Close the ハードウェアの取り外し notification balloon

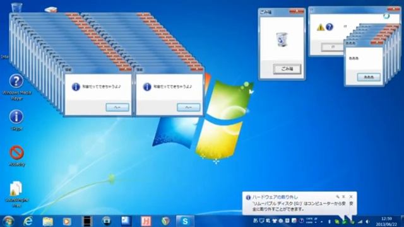point(351,197)
